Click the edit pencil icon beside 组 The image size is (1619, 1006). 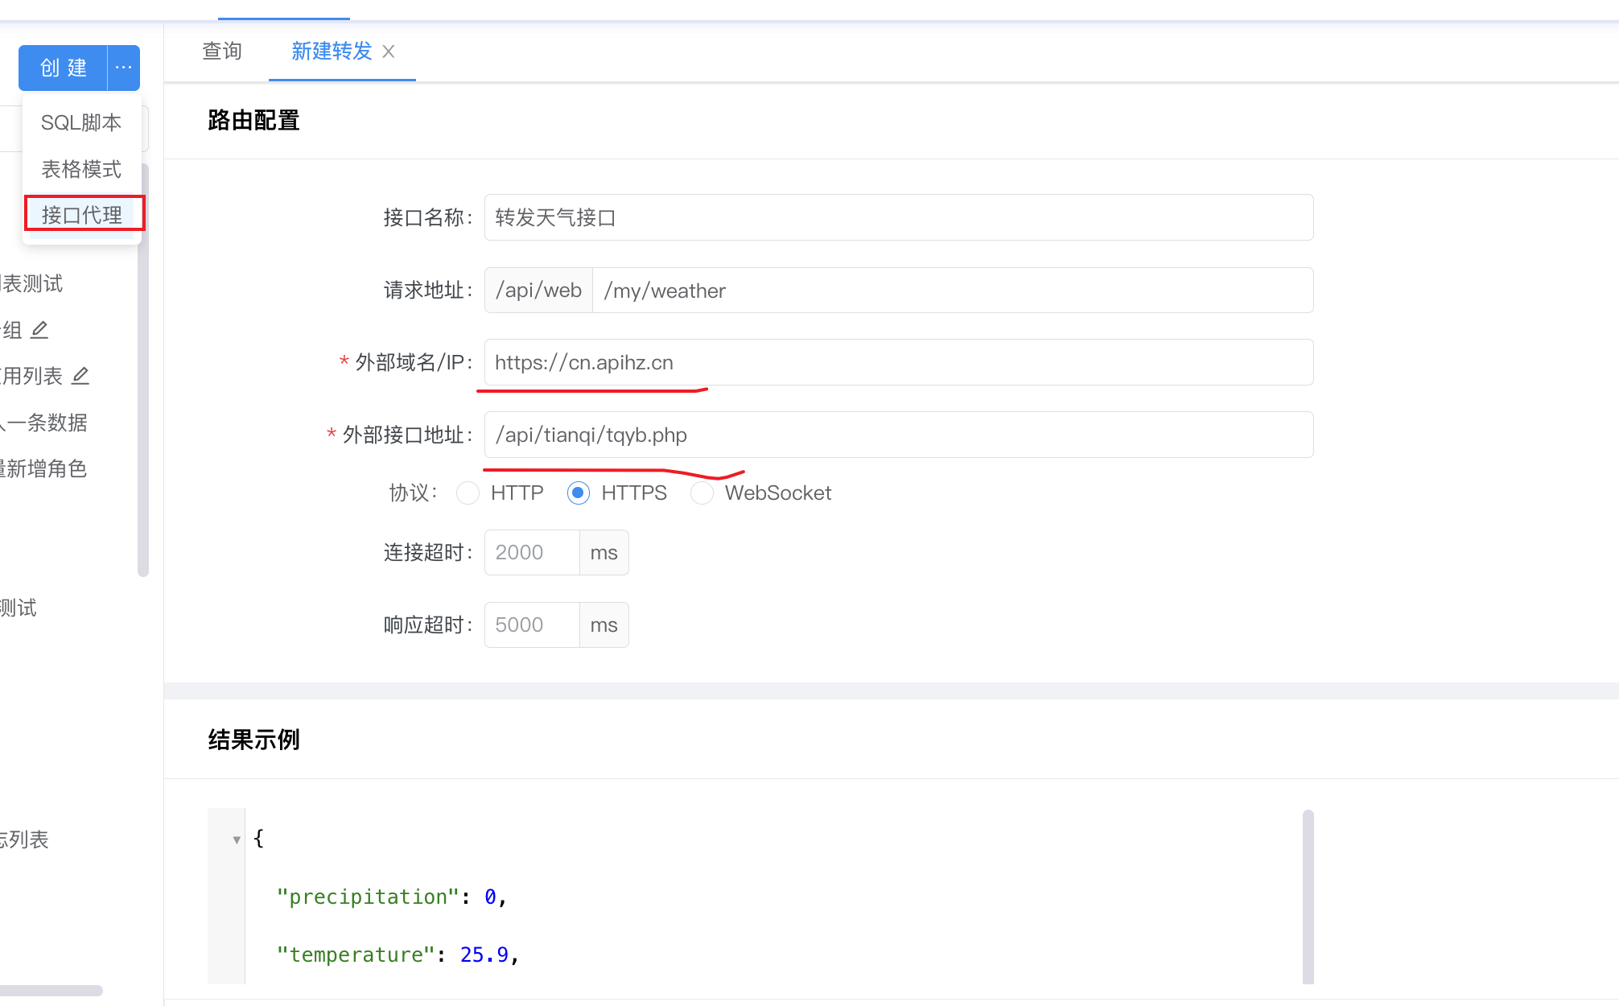click(x=39, y=329)
